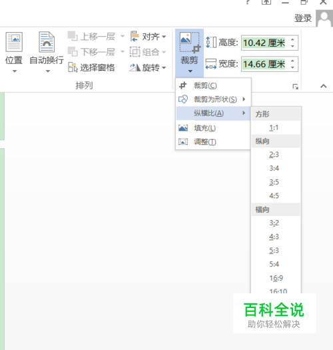Viewport: 333px width, 350px height.
Task: Increase the height value with up arrow
Action: click(292, 39)
